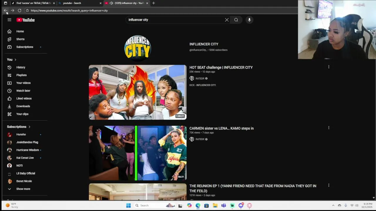Viewport: 376px width, 211px height.
Task: Click the Windows taskbar Search box
Action: [154, 205]
